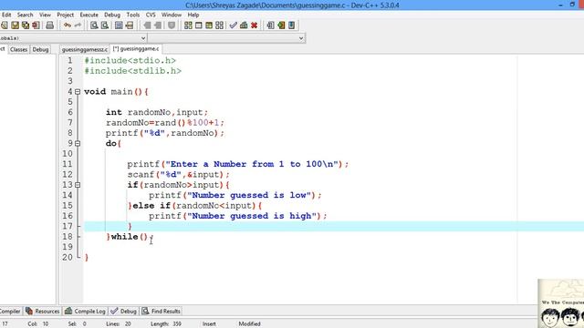Open the Find Results bottom tab
The width and height of the screenshot is (584, 328).
coord(162,311)
